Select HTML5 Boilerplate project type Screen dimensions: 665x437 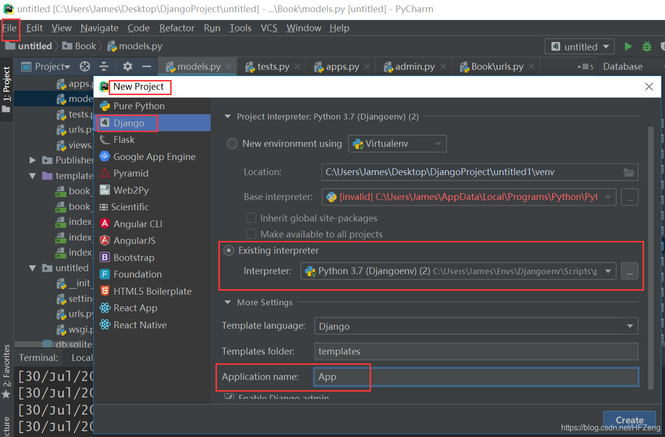point(152,291)
